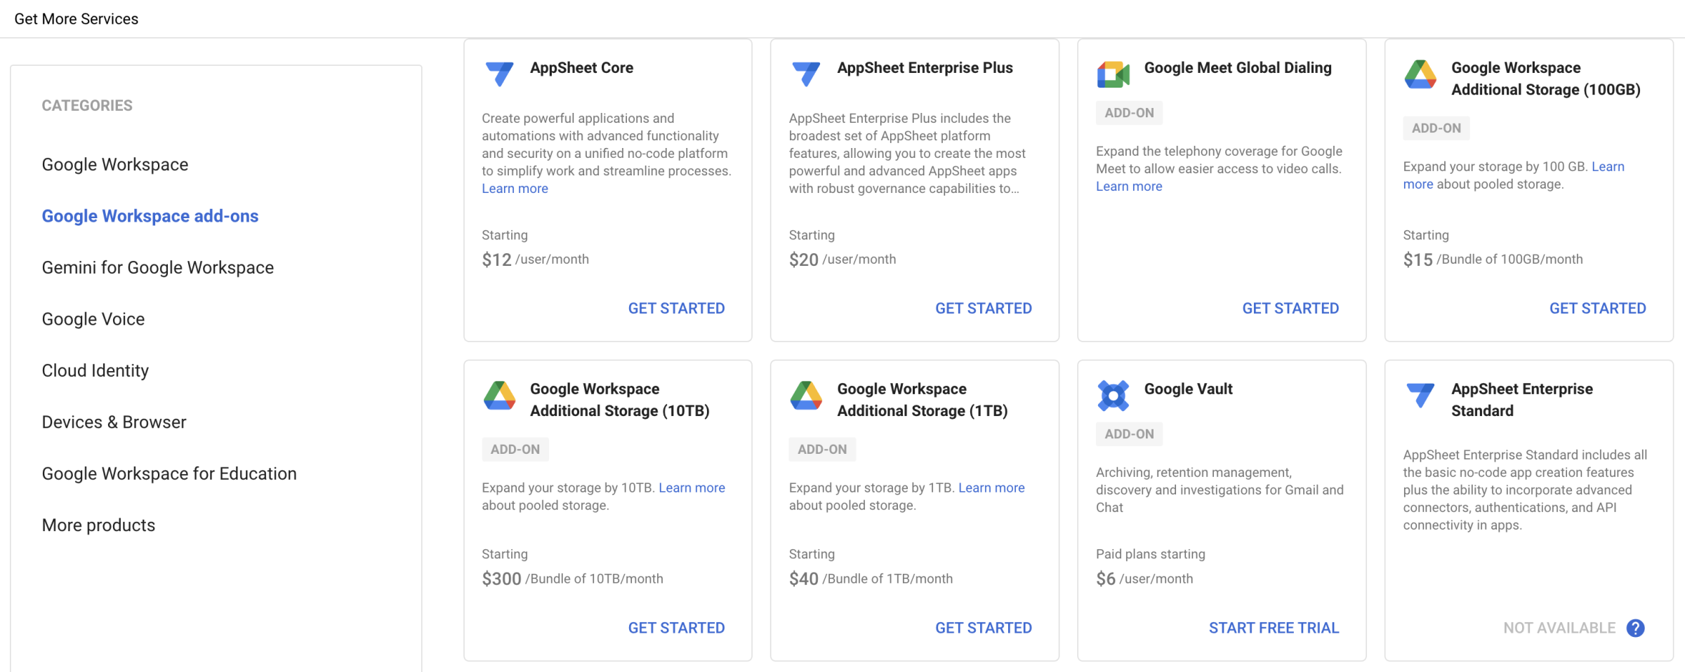Start free trial of Google Vault

click(1274, 628)
